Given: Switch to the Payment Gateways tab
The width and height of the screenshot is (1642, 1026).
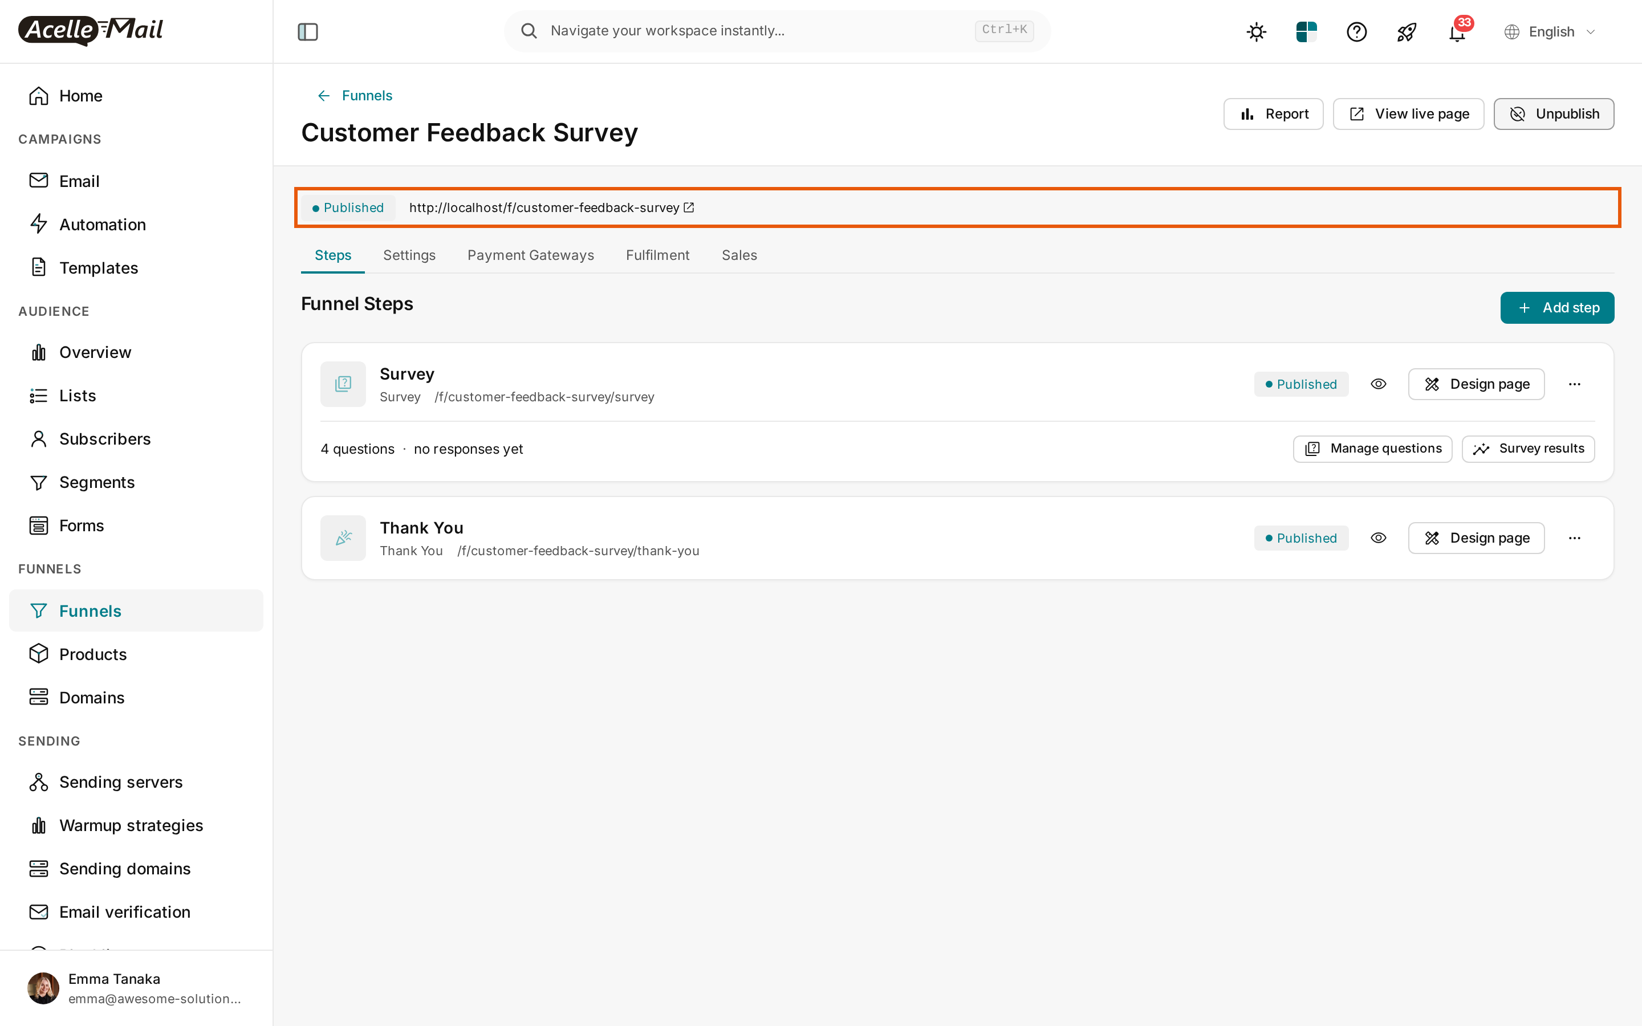Looking at the screenshot, I should point(531,255).
